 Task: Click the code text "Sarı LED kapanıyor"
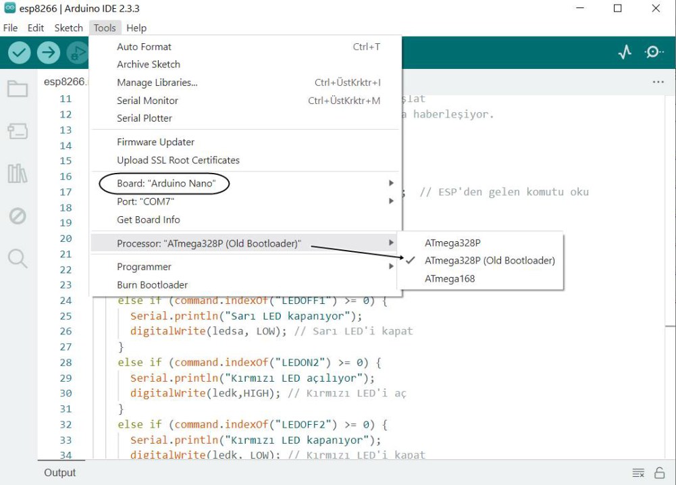click(x=288, y=316)
